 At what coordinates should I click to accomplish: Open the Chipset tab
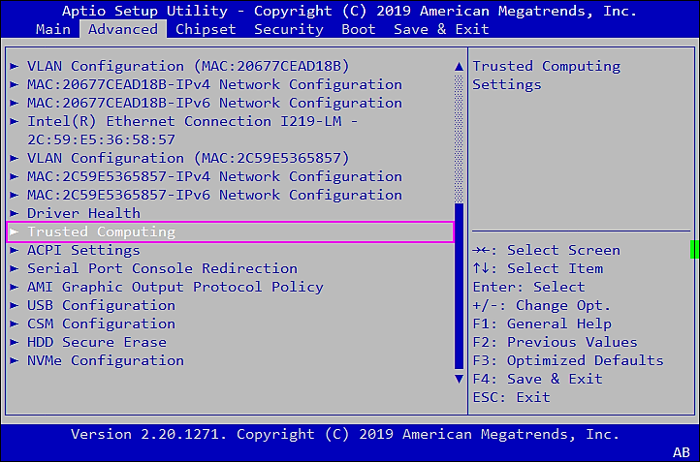pyautogui.click(x=206, y=29)
